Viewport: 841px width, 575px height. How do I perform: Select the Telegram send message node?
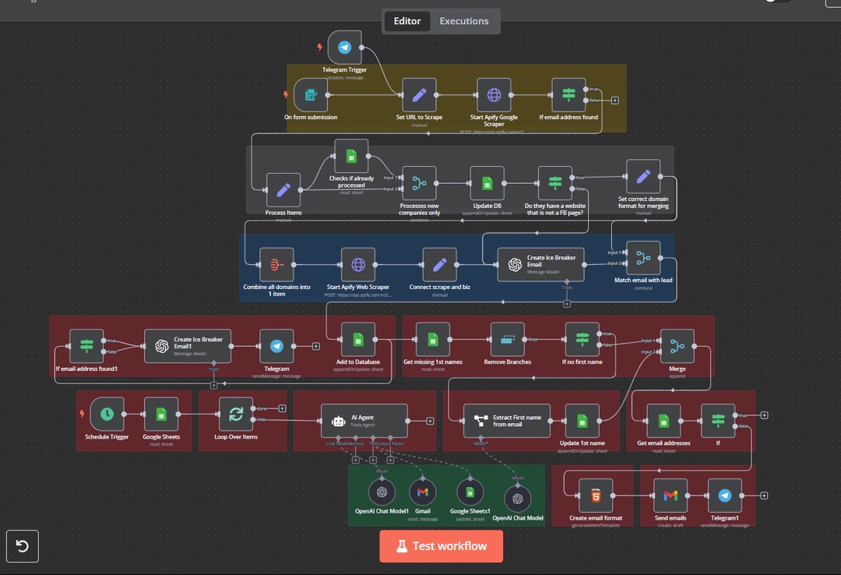276,346
